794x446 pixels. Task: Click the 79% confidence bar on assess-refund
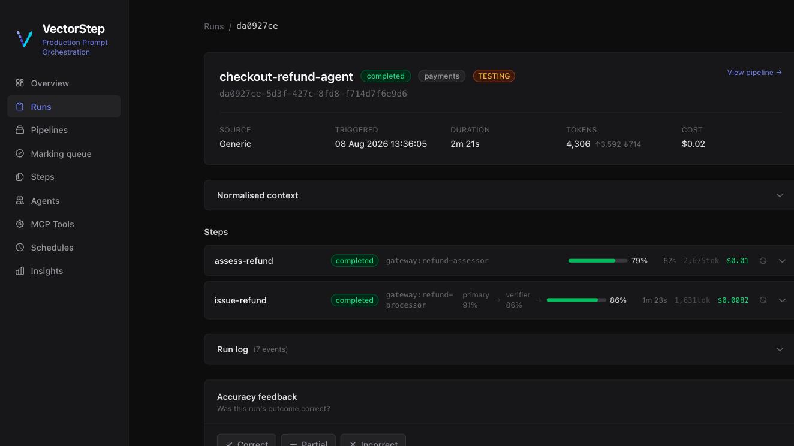tap(598, 261)
